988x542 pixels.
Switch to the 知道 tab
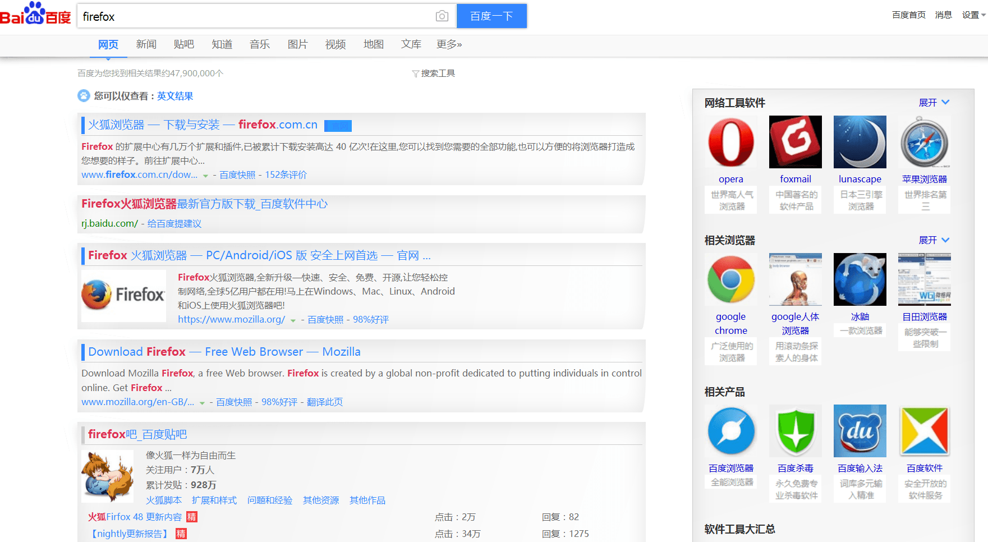[222, 44]
